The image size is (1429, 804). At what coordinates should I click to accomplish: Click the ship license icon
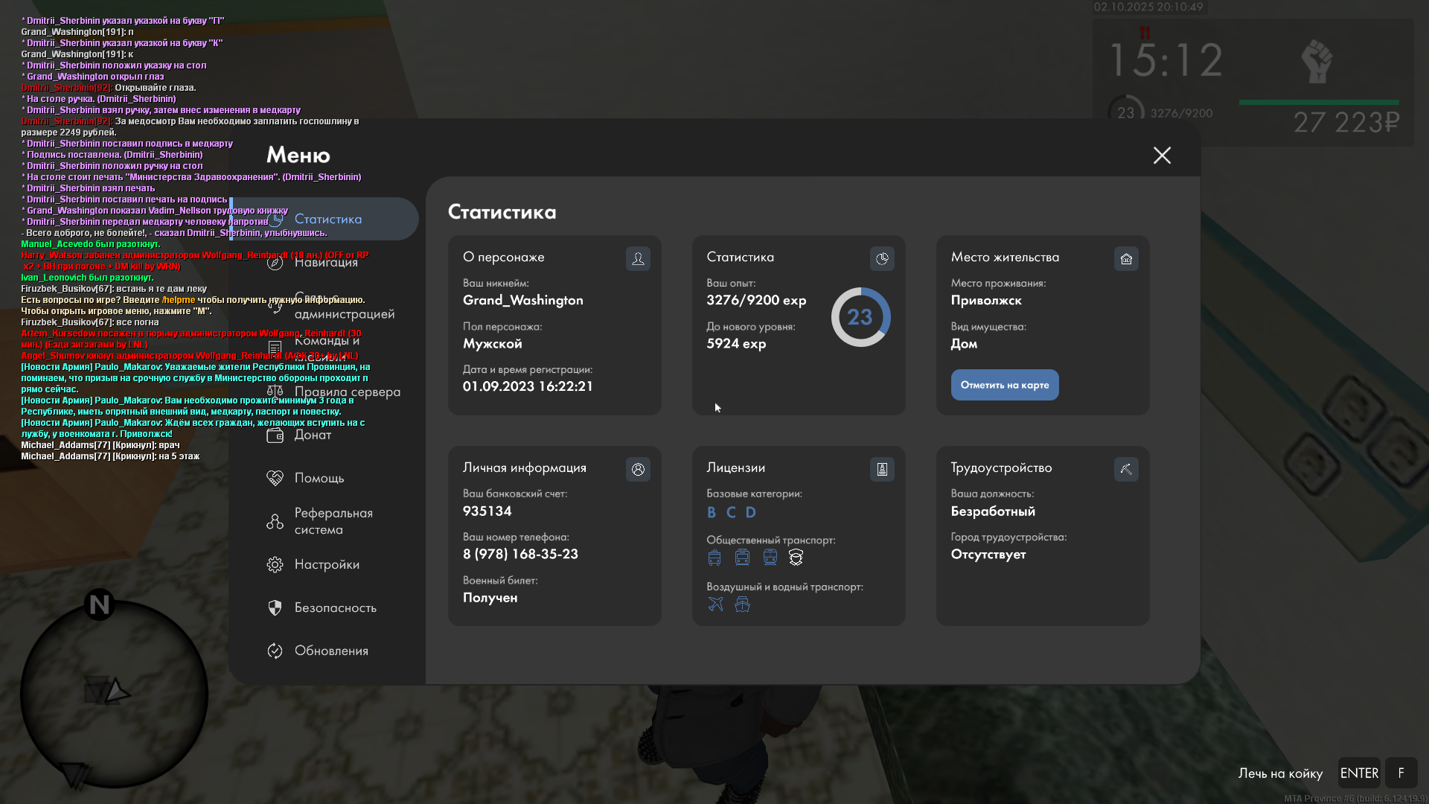[742, 604]
